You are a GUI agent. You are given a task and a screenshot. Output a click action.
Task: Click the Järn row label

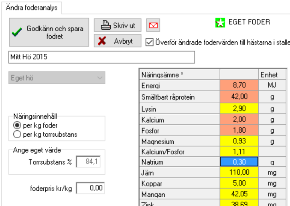180,172
